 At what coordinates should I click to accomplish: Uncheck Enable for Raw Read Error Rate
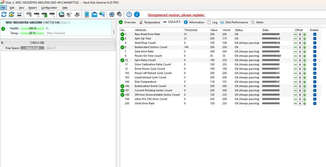[x=315, y=34]
